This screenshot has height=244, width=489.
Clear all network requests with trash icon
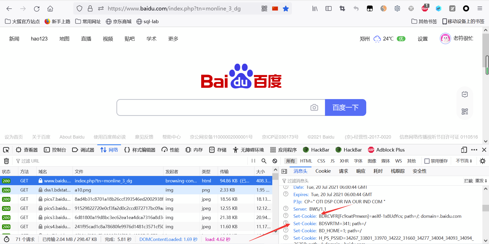click(6, 161)
